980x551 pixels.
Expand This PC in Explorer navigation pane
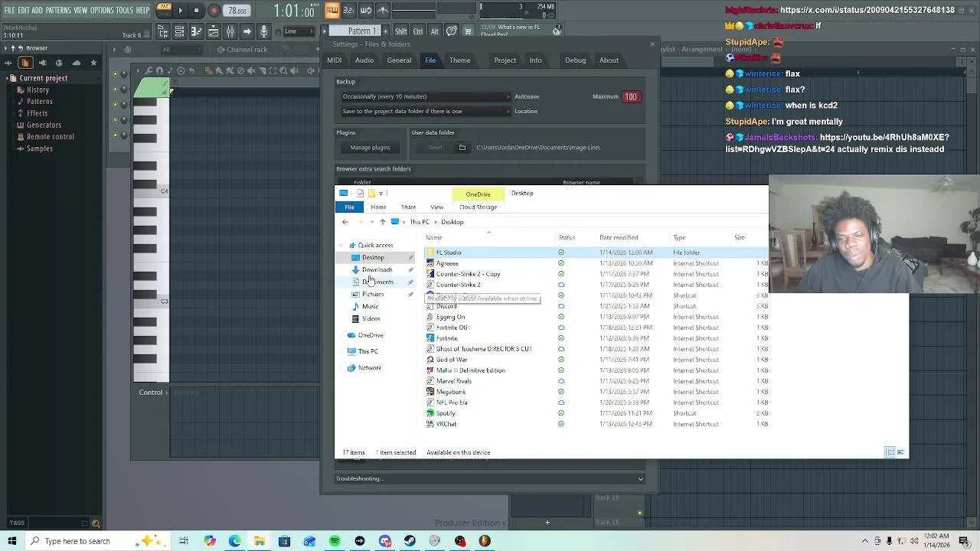(342, 351)
